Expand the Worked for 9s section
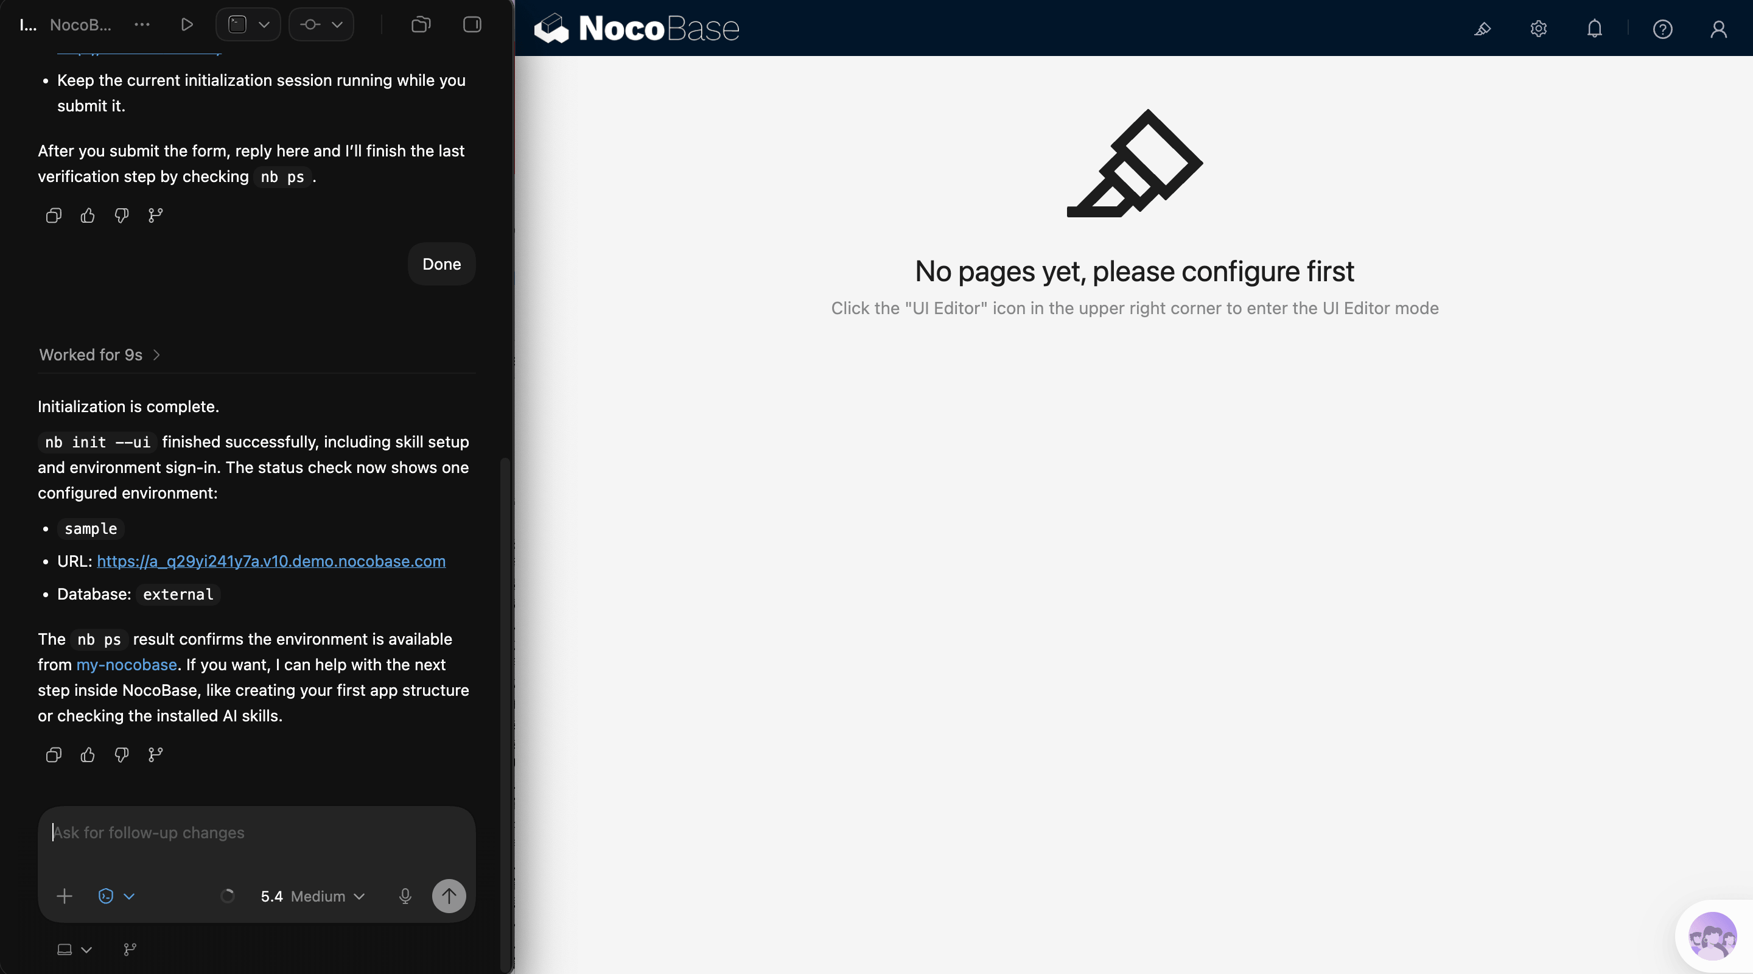Screen dimensions: 1753x974 coord(100,355)
